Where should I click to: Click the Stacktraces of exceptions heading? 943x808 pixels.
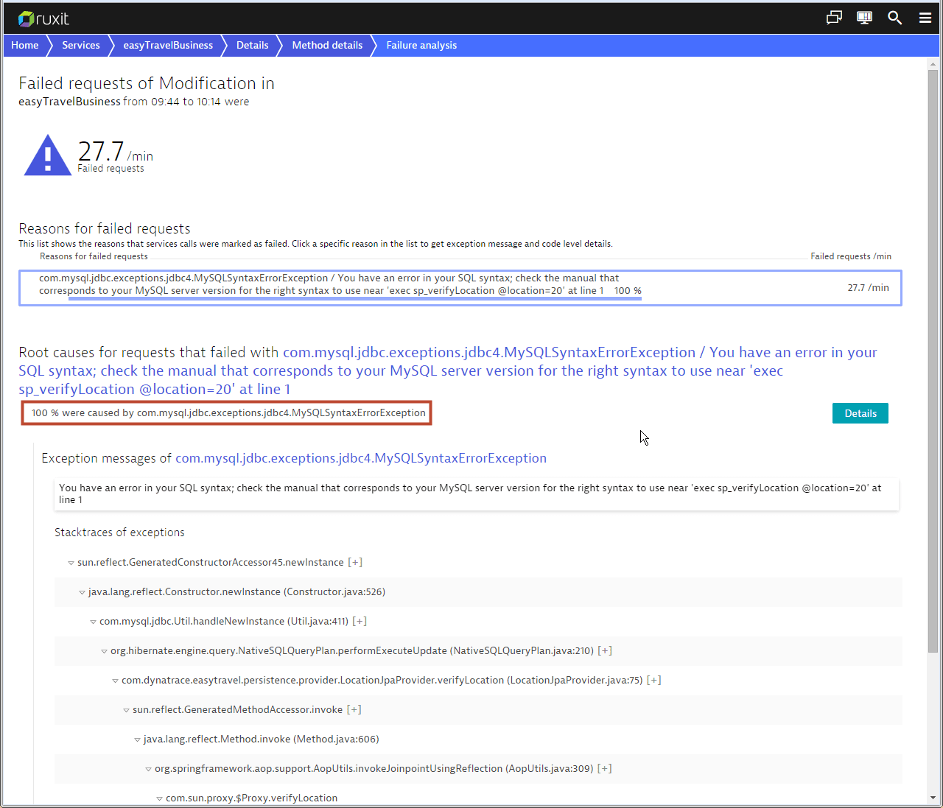[x=119, y=533]
